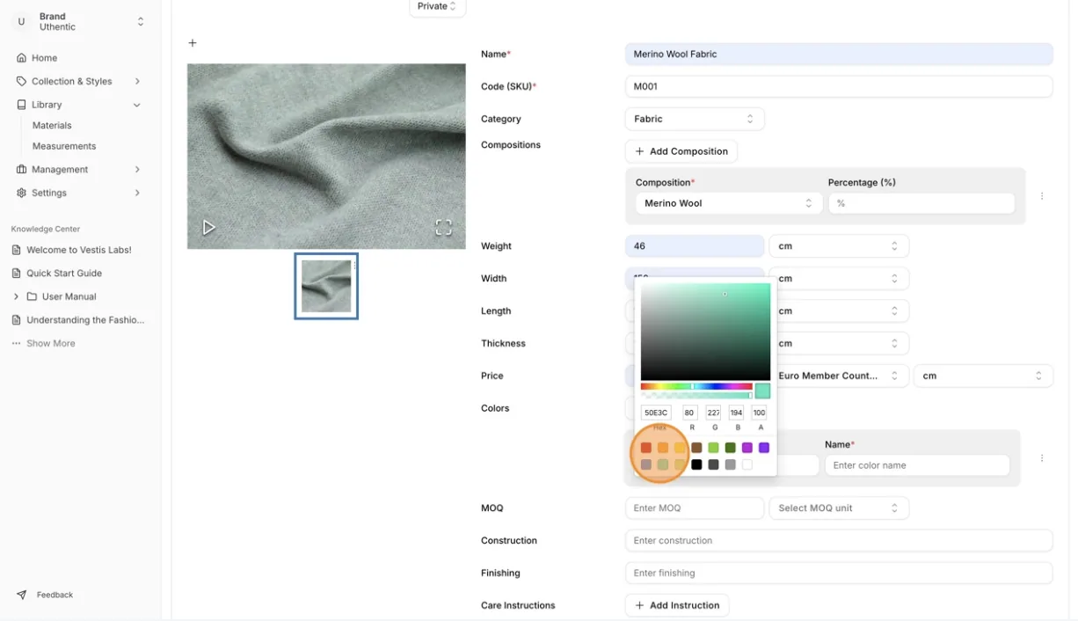
Task: Open Materials under Library
Action: click(52, 126)
